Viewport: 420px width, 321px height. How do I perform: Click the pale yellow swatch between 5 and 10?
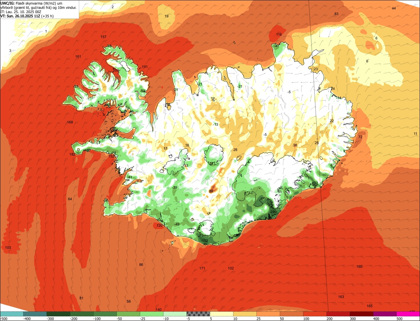pyautogui.click(x=221, y=314)
